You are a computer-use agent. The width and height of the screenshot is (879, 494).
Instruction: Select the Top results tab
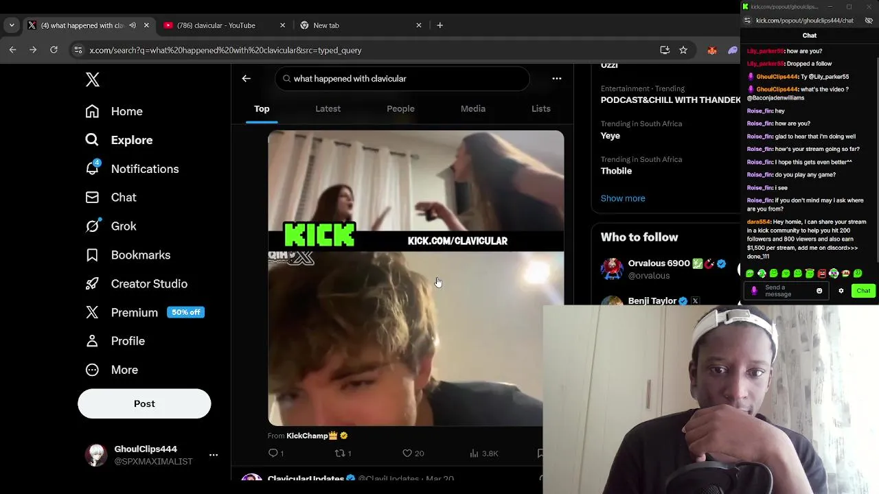click(x=262, y=108)
